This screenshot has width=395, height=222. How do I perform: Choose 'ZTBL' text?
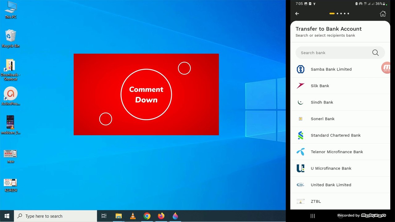316,201
